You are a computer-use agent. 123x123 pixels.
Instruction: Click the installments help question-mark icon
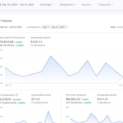pyautogui.click(x=17, y=95)
